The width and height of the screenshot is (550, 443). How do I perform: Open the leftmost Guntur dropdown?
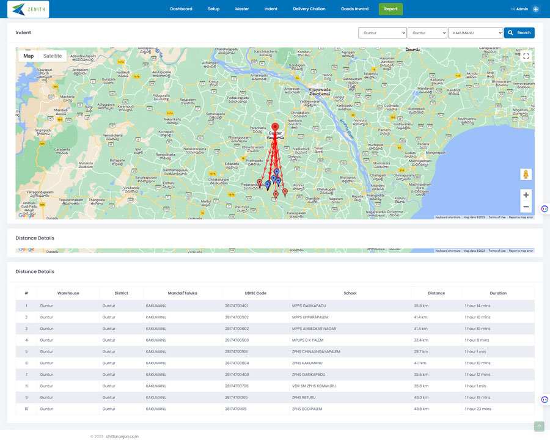coord(383,32)
